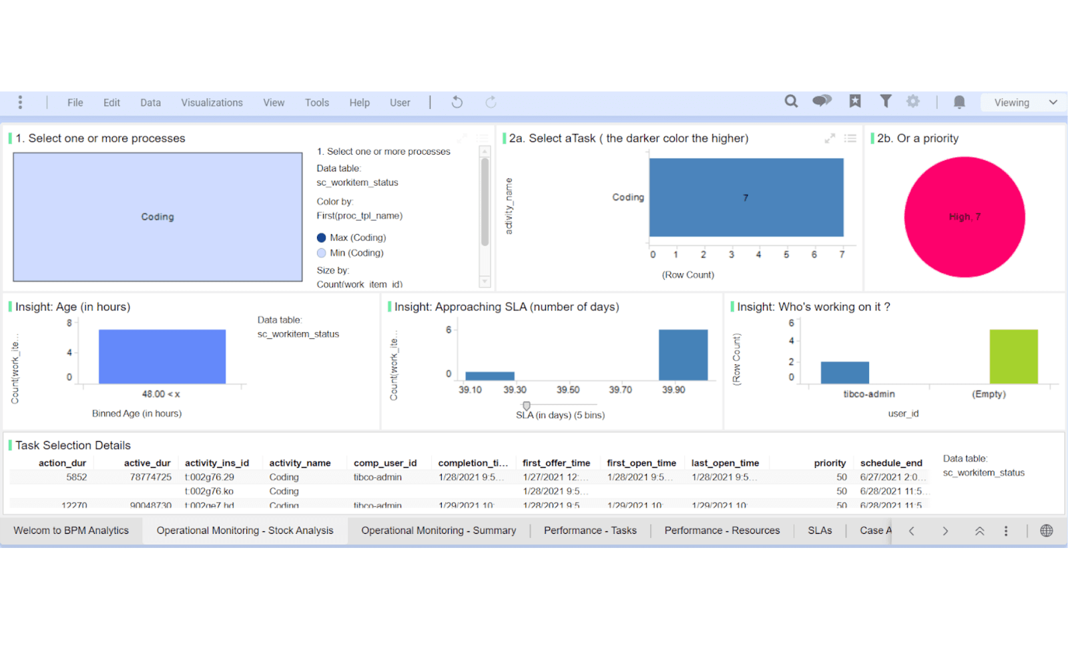Switch to Performance - Tasks tab
1068x670 pixels.
(590, 531)
